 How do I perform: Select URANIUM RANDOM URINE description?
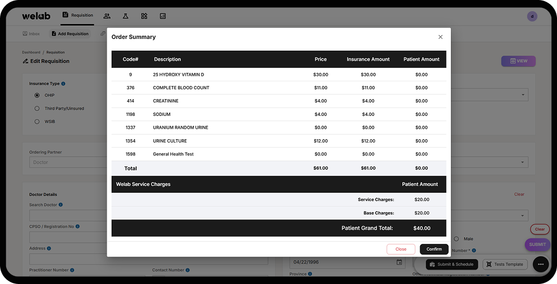180,128
